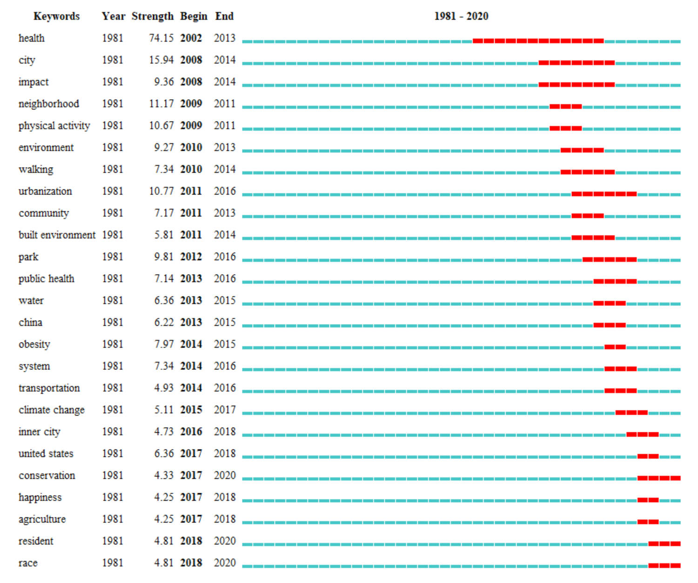Click the "Strength" column header
Screen dimensions: 698x583
point(153,16)
